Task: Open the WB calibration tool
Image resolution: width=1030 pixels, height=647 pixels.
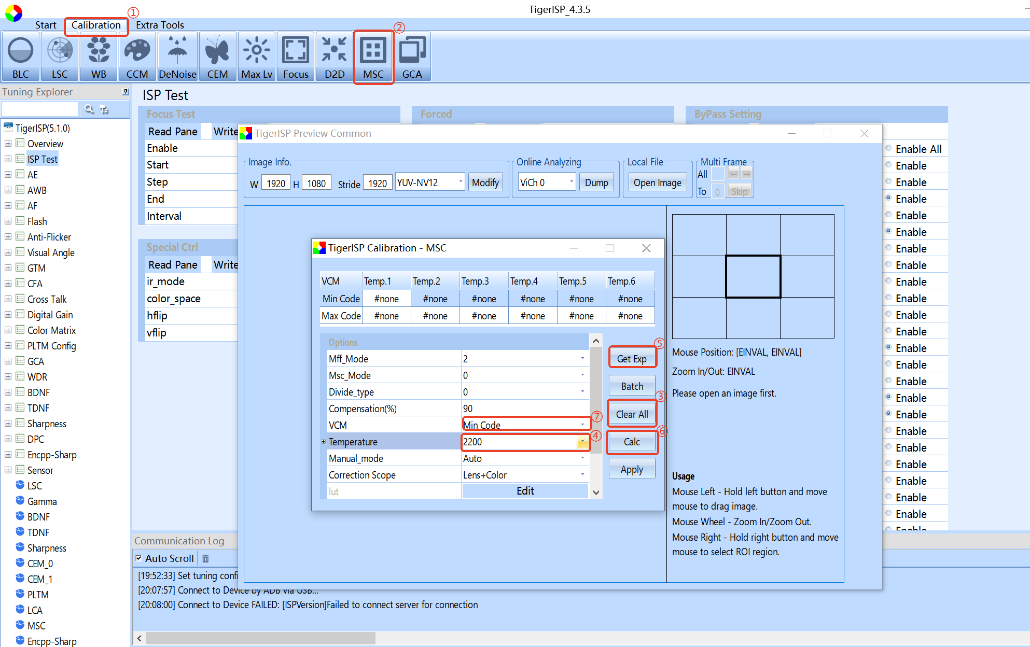Action: pos(99,57)
